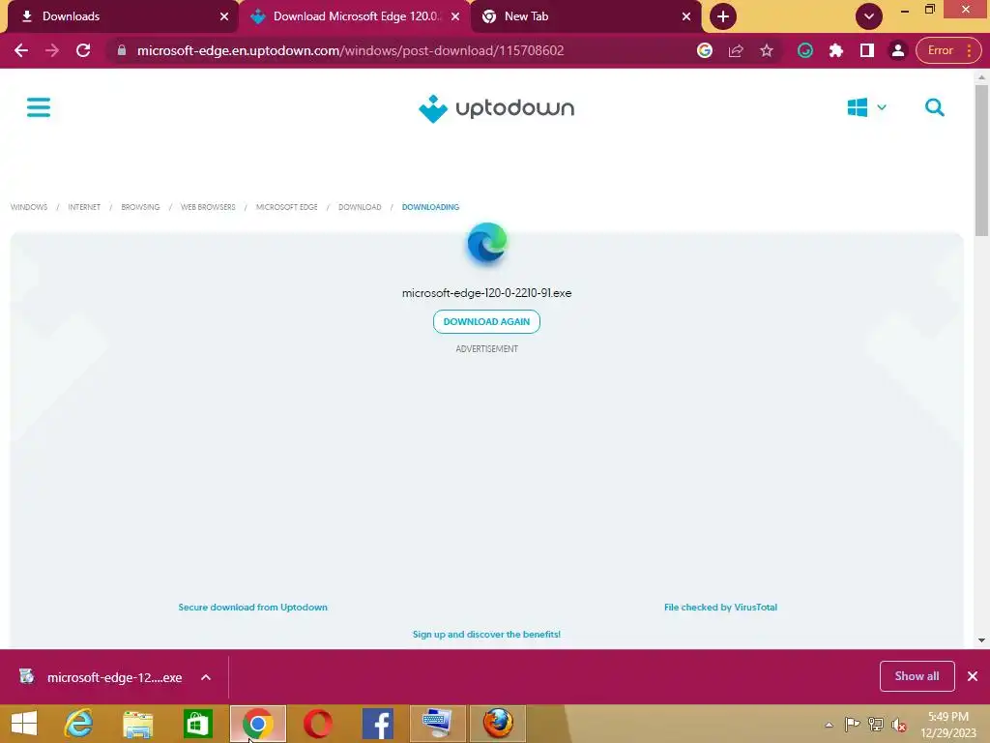990x743 pixels.
Task: Bookmark this page with the star
Action: click(767, 50)
